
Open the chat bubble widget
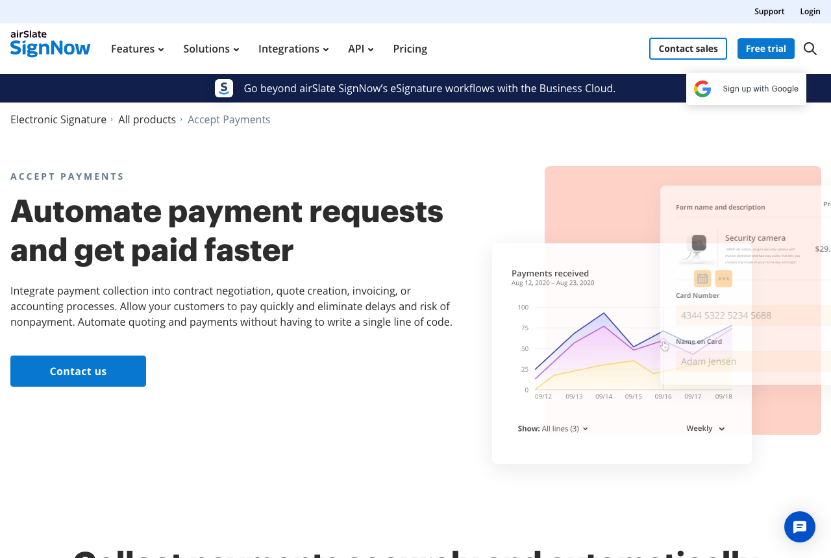pos(800,527)
